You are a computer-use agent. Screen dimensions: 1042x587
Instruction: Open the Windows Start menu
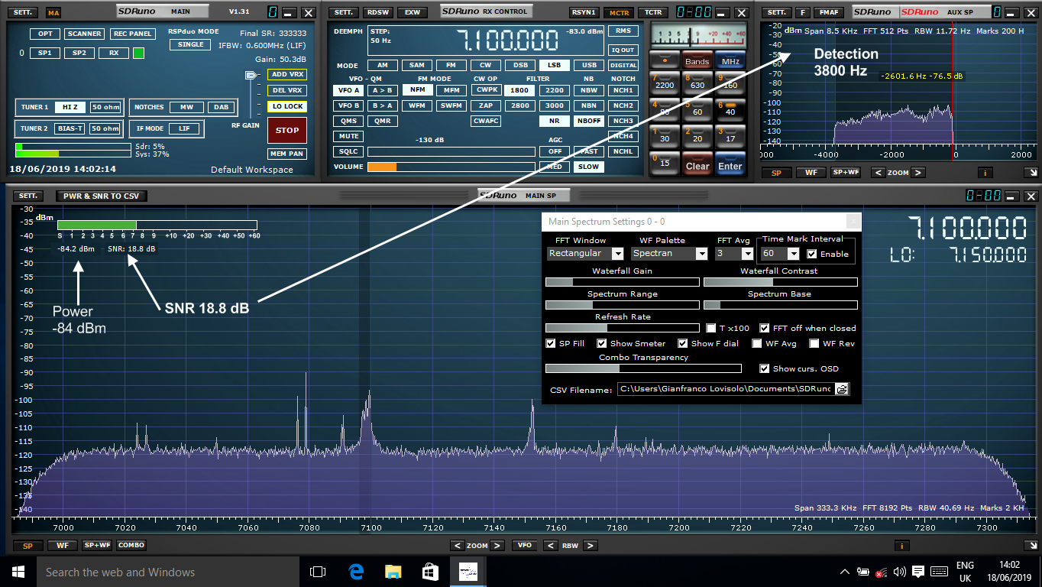coord(18,572)
